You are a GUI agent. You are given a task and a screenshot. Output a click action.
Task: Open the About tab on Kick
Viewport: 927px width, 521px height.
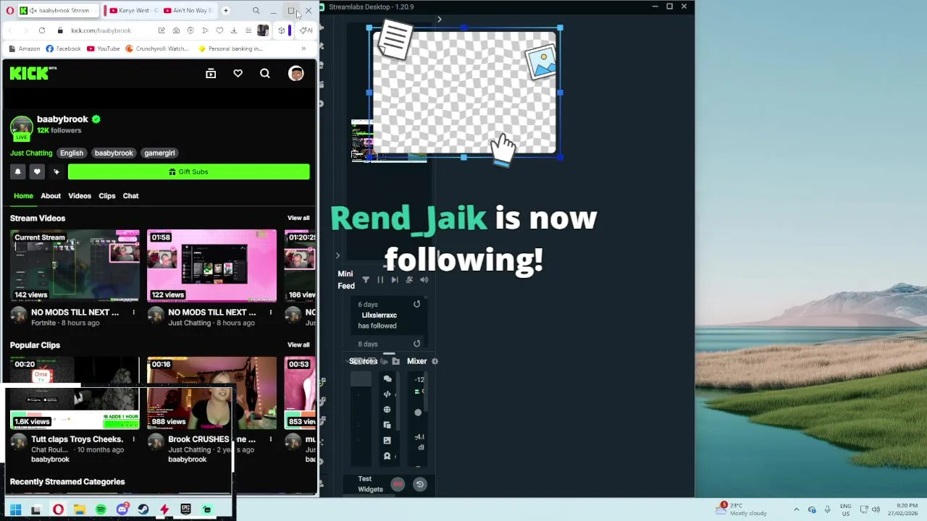[51, 195]
